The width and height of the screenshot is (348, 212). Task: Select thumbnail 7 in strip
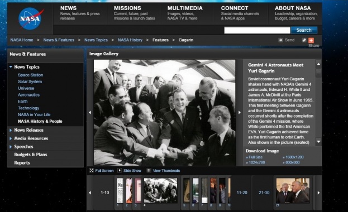pos(204,191)
